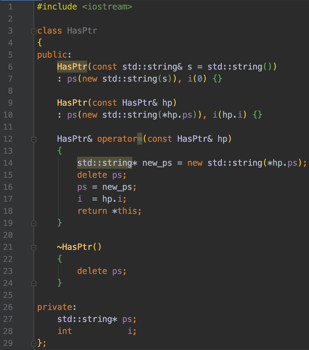The width and height of the screenshot is (309, 350).
Task: Click std::string* member type on line 27
Action: tap(87, 319)
